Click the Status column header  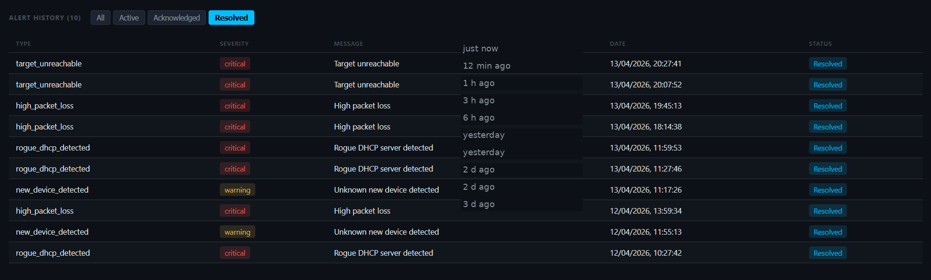pos(820,44)
